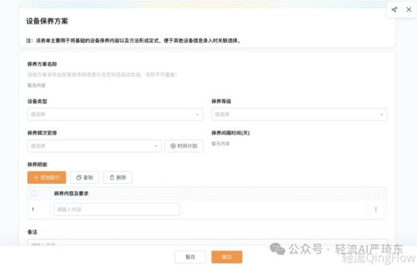
Task: Open the 保养频次安排 dropdown
Action: pos(94,146)
